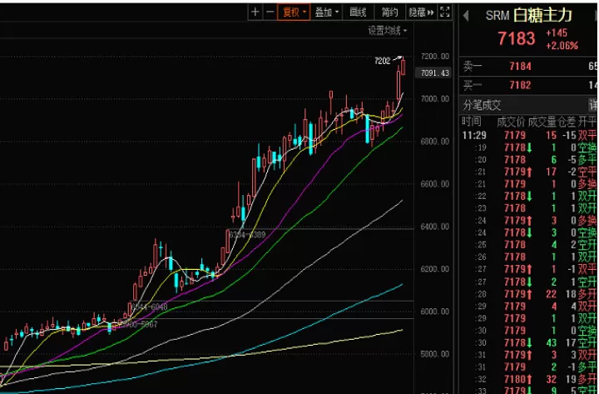
Task: Go to previous contract with left arrow
Action: coord(466,16)
